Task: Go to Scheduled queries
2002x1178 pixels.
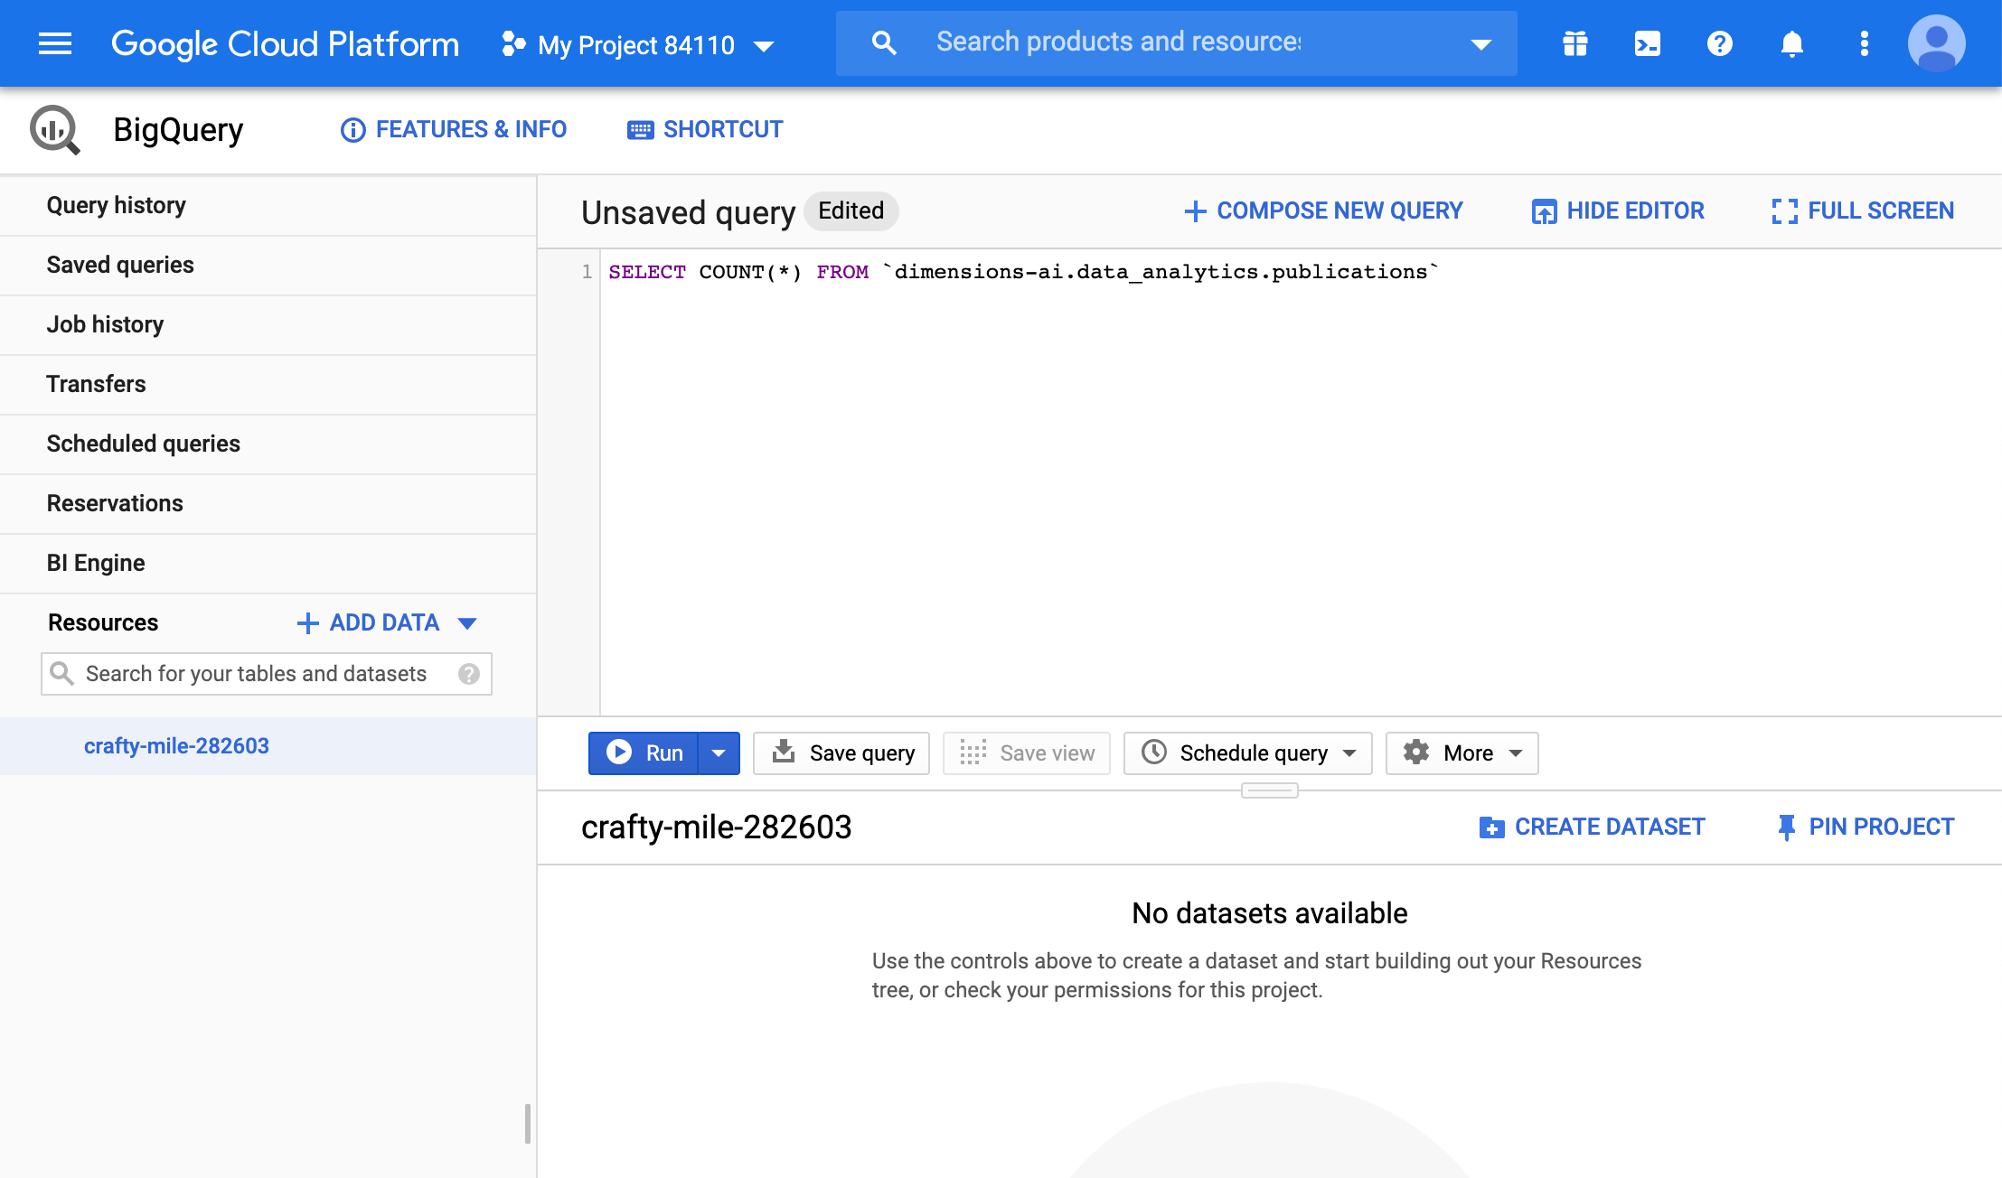Action: tap(268, 444)
